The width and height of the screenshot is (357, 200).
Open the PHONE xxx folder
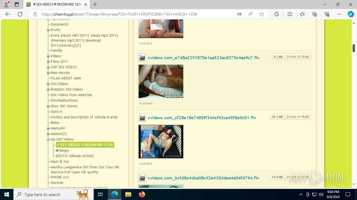pyautogui.click(x=60, y=177)
